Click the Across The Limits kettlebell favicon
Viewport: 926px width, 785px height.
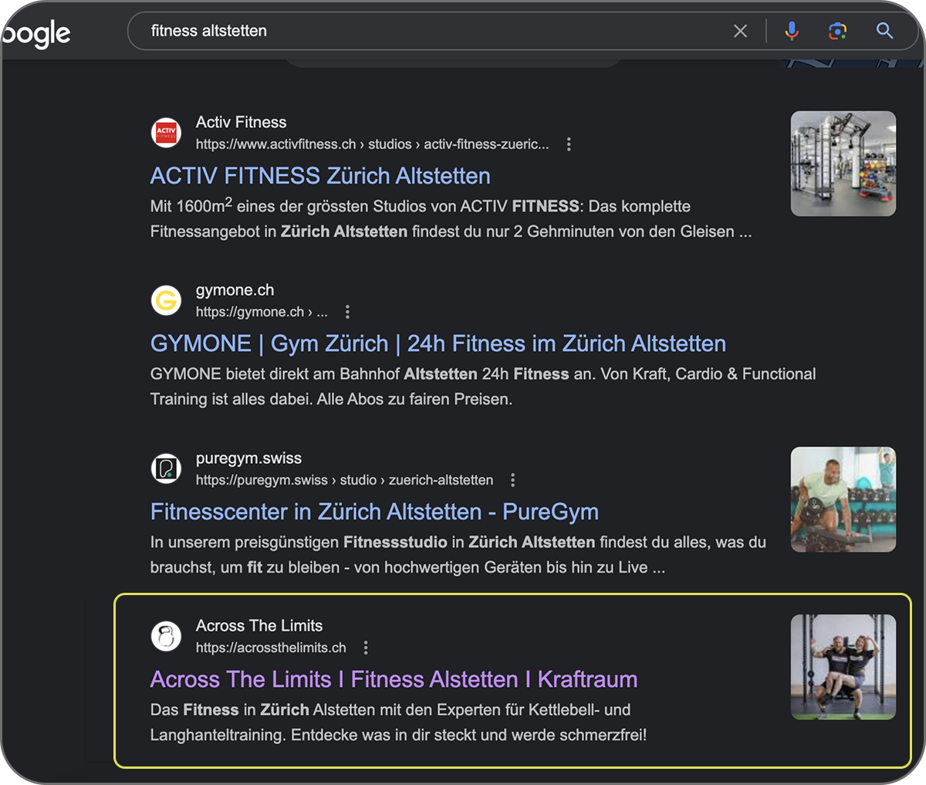pyautogui.click(x=166, y=636)
